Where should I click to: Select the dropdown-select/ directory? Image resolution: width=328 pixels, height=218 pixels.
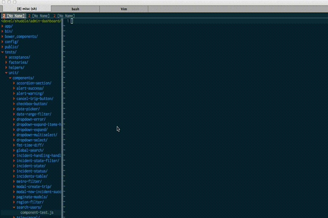pos(32,140)
